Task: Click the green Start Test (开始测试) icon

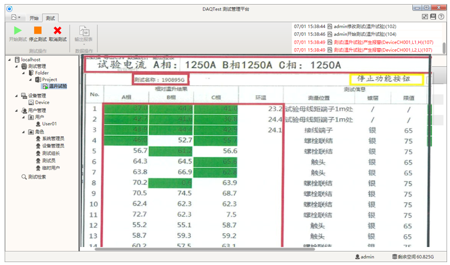Action: (x=17, y=31)
